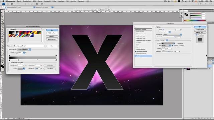Screen dimensions: 214x120
Task: Enable Abgeflachte Kante und Relief checkbox
Action: pyautogui.click(x=136, y=40)
